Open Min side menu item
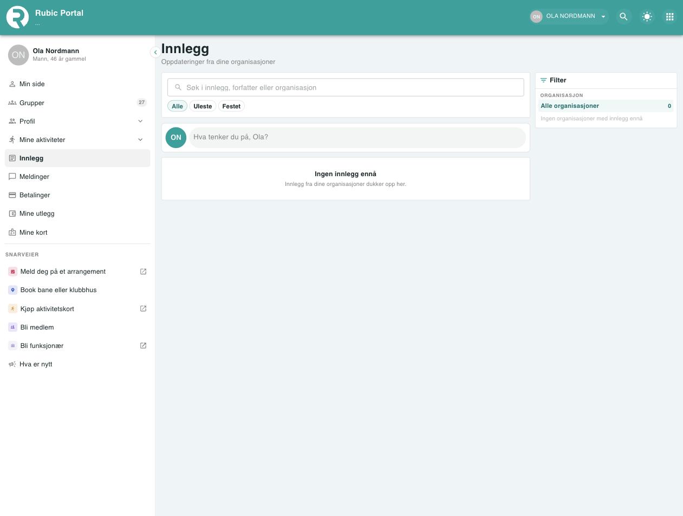 click(77, 84)
